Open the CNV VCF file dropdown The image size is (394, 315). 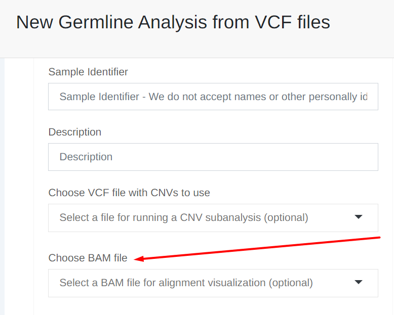(x=203, y=218)
